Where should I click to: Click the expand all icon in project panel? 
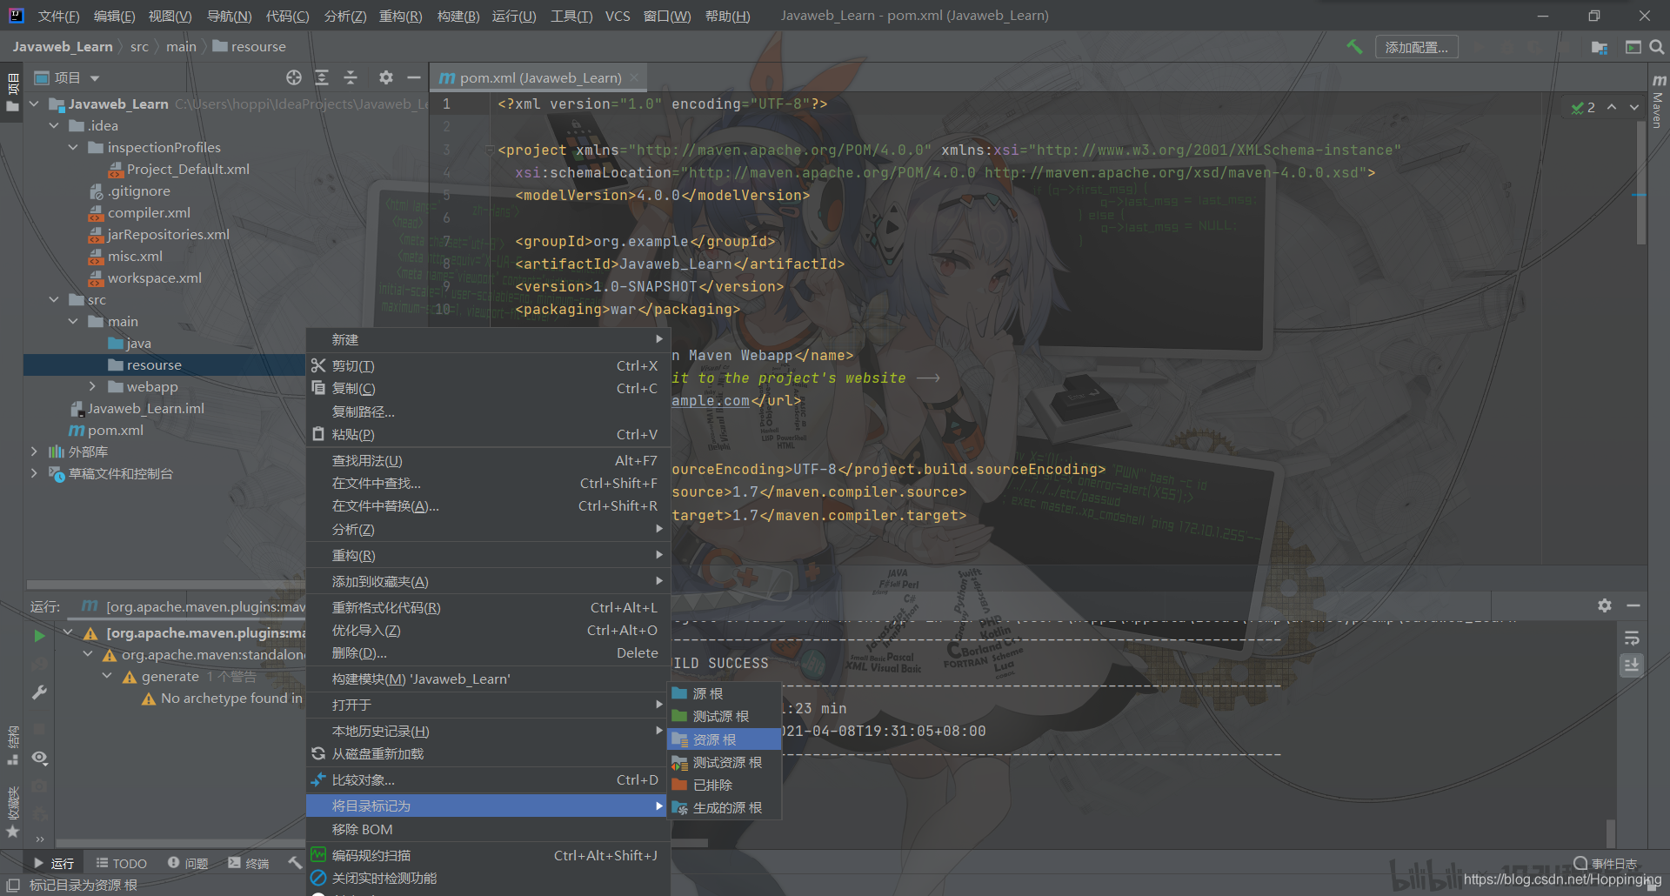(x=322, y=77)
